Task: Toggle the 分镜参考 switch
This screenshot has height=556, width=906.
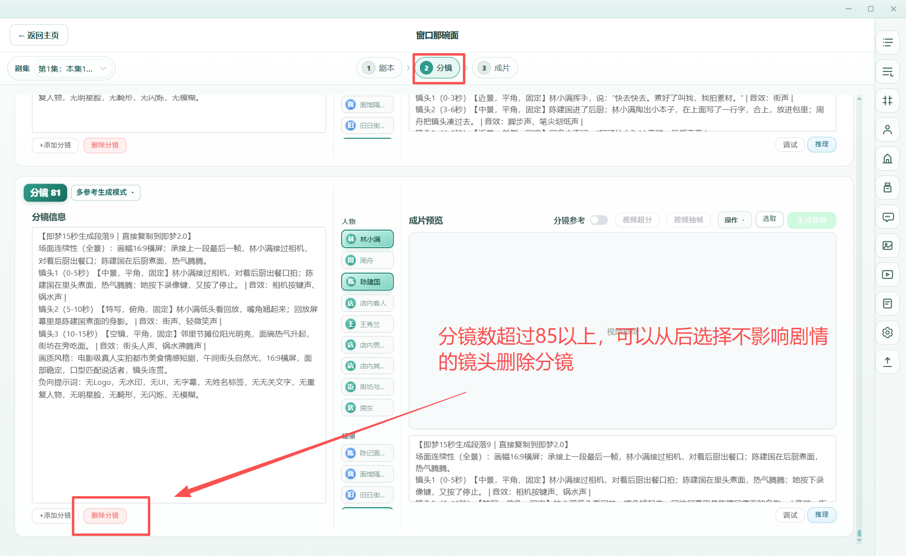Action: (x=599, y=220)
